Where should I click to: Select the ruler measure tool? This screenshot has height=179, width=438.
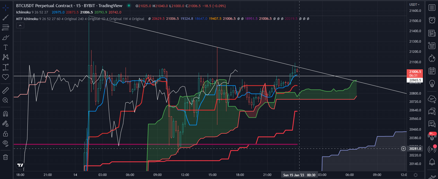[5, 90]
